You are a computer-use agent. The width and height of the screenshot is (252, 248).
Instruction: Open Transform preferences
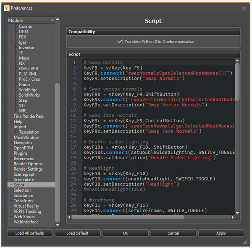[23, 201]
